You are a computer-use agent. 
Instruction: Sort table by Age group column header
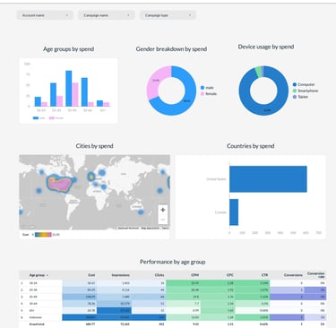click(39, 275)
